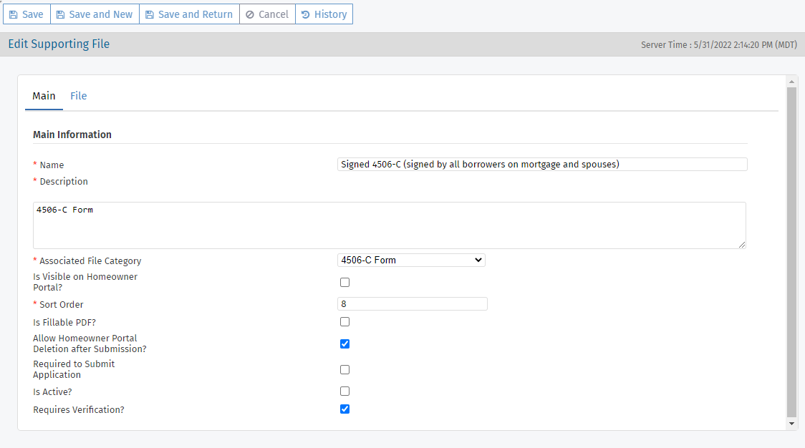Image resolution: width=805 pixels, height=448 pixels.
Task: Uncheck Allow Homeowner Portal Deletion after Submission
Action: coord(344,344)
